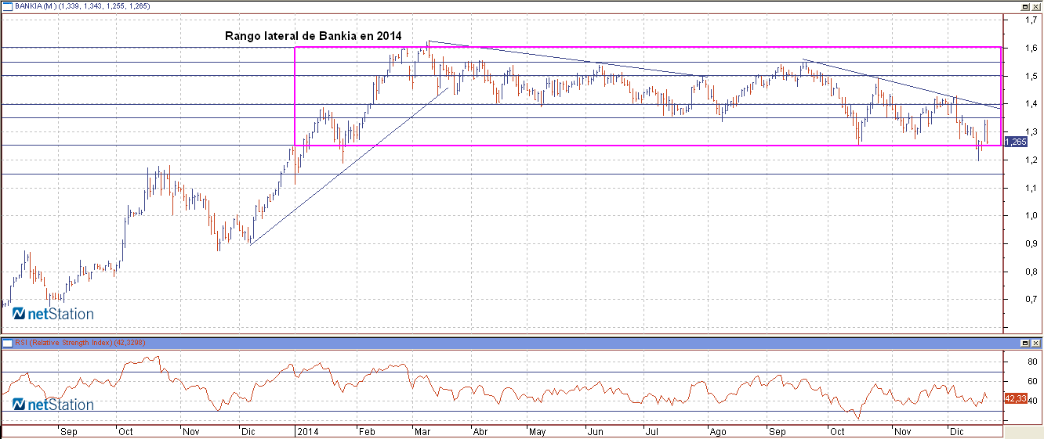Click the Jul month label
The height and width of the screenshot is (439, 1044).
tap(651, 431)
